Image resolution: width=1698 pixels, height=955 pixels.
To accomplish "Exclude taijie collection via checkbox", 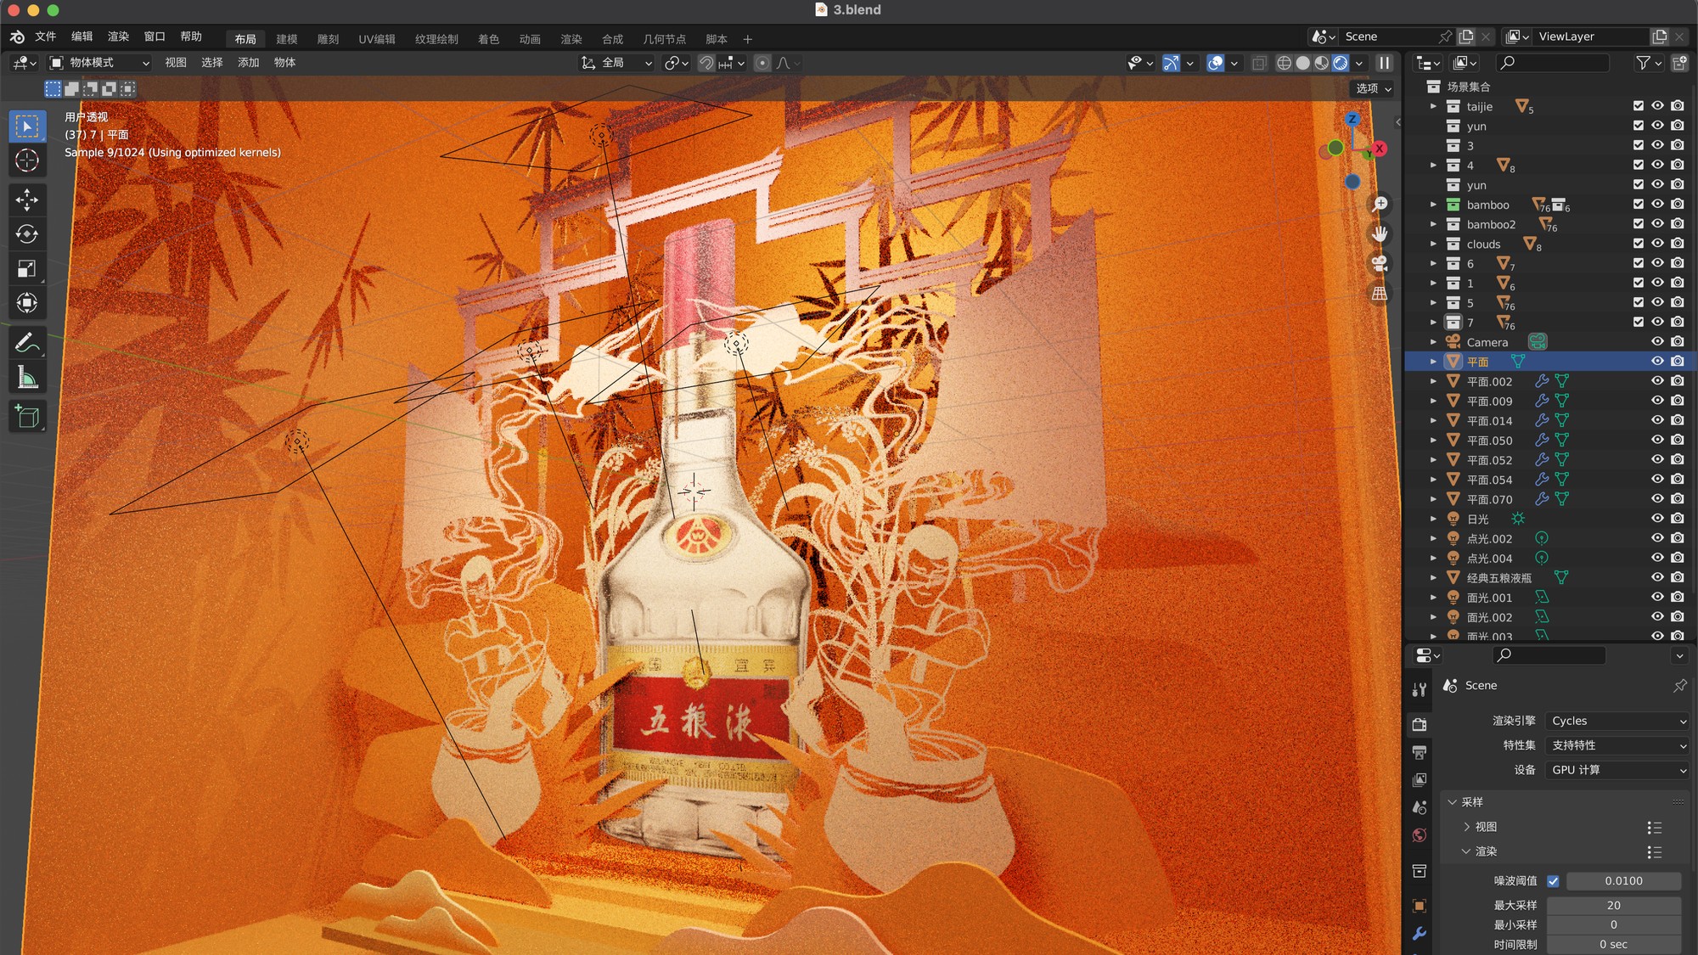I will coord(1639,106).
